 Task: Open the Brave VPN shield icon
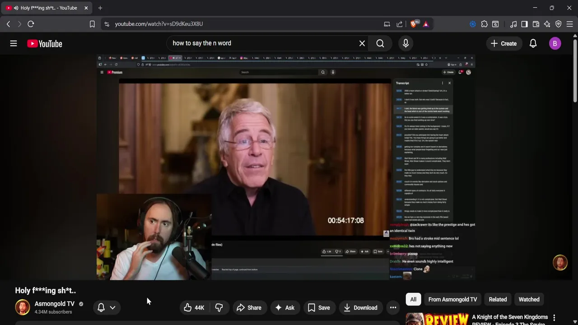[x=559, y=24]
